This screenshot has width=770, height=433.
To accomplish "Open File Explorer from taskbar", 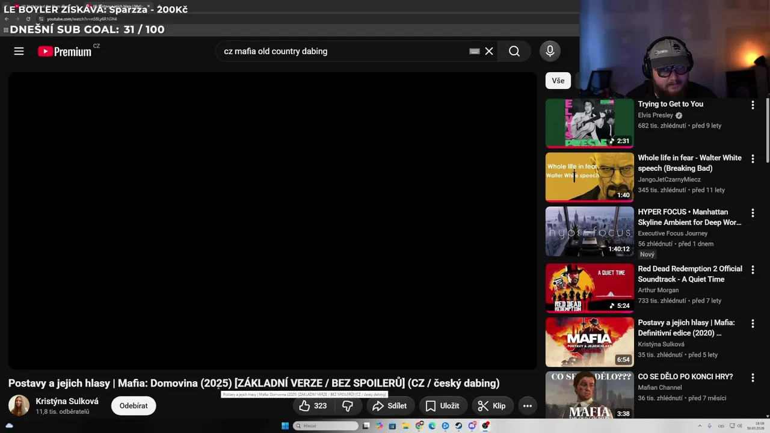I will point(406,426).
